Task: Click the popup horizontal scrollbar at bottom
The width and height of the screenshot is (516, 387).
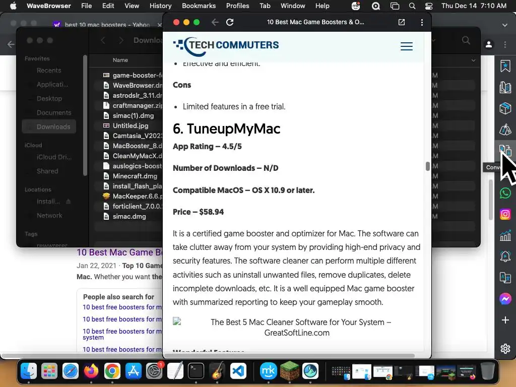Action: [290, 356]
